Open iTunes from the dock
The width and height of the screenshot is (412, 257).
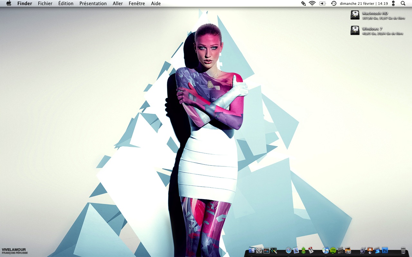[325, 250]
